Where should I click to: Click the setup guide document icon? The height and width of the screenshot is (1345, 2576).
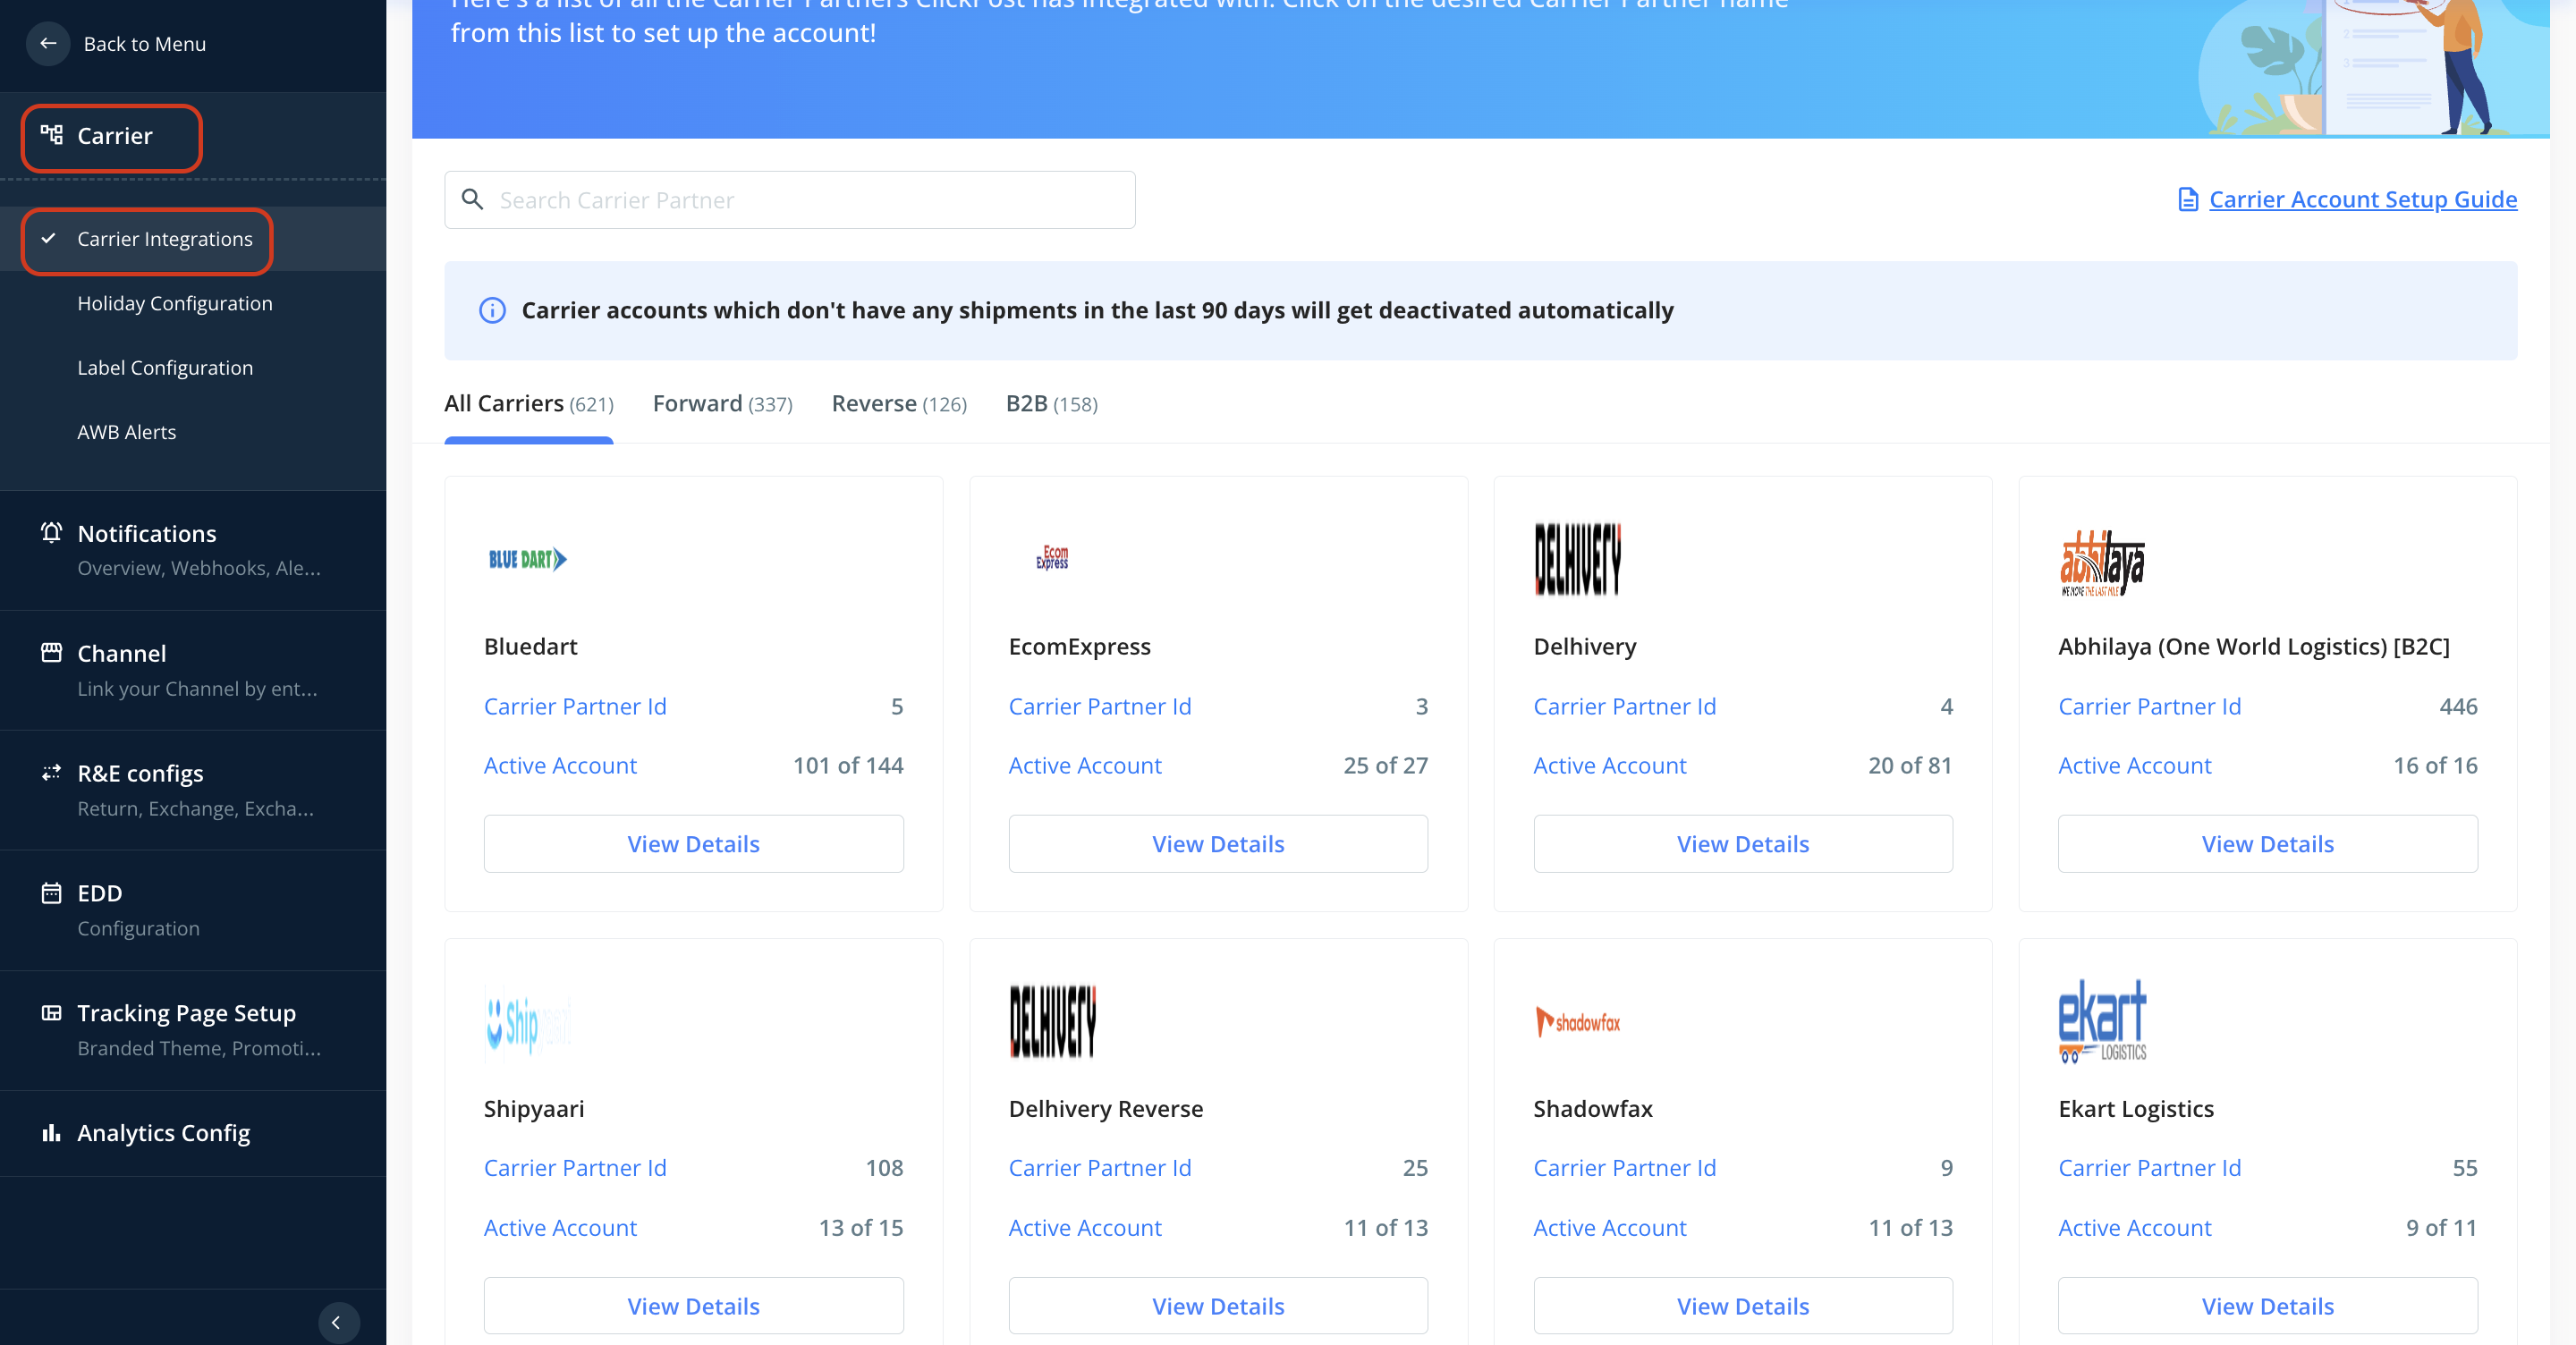click(x=2188, y=199)
